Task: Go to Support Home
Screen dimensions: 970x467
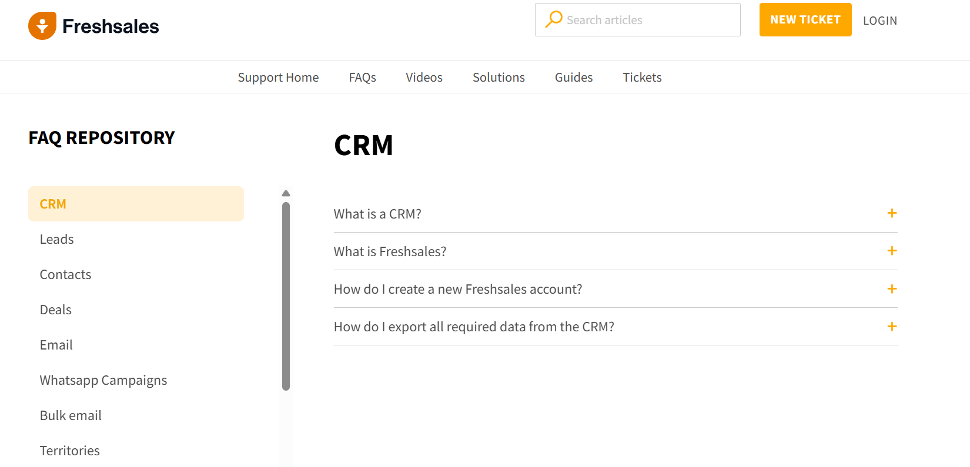Action: [278, 78]
